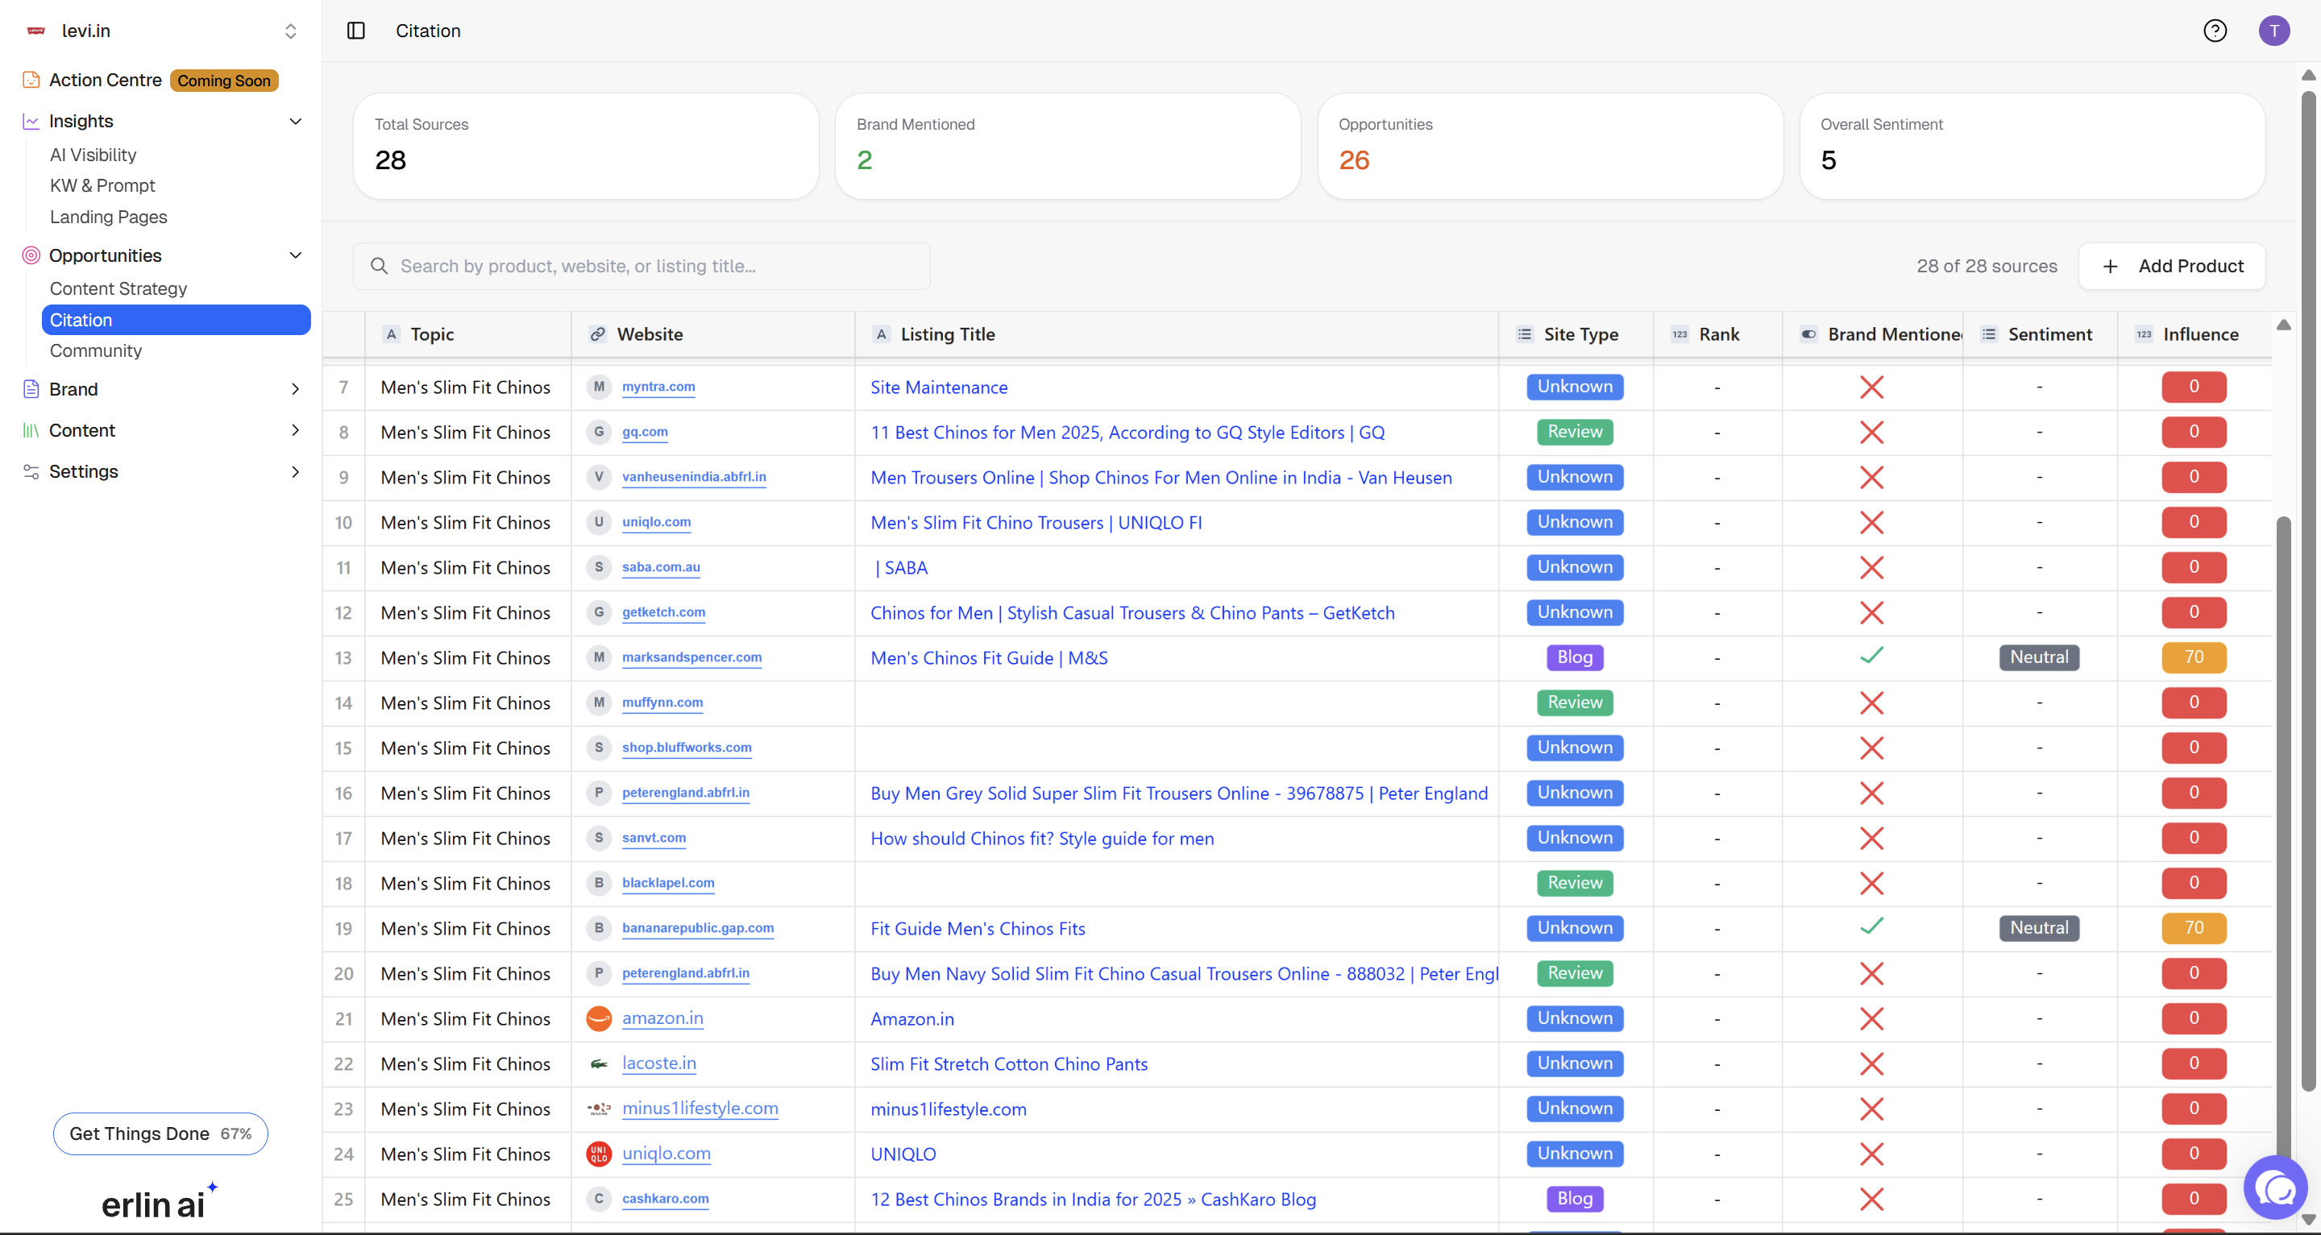
Task: Click the Blog site type for cashkaro.com
Action: [1575, 1199]
